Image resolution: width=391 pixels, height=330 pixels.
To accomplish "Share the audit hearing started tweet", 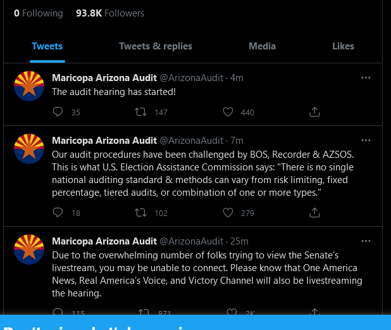I will [314, 111].
